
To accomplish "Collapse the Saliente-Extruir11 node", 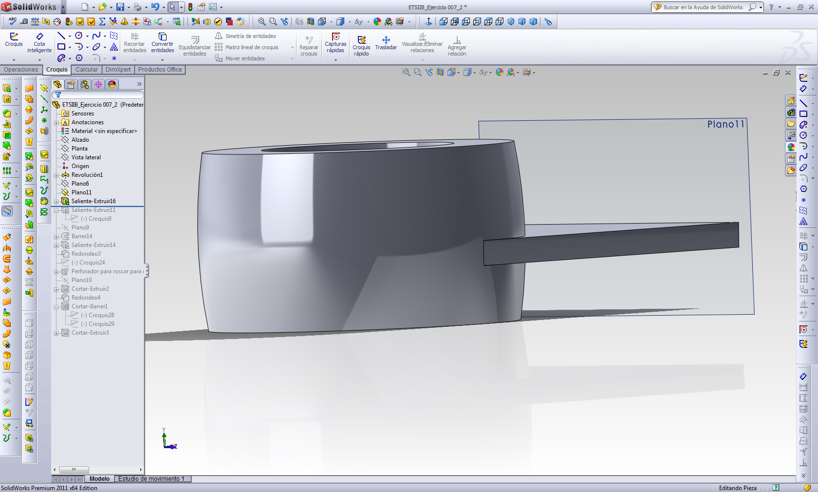I will 56,210.
